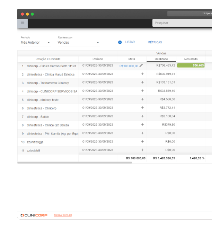Viewport: 212px width, 228px height.
Task: Select row clinicorp - Clinica Sorriso Sorte 11123
Action: tap(51, 66)
